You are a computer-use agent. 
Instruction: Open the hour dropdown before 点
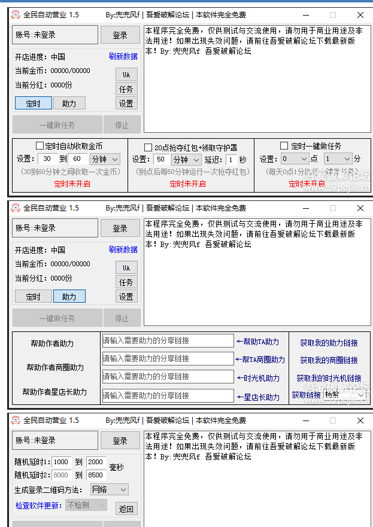point(295,159)
